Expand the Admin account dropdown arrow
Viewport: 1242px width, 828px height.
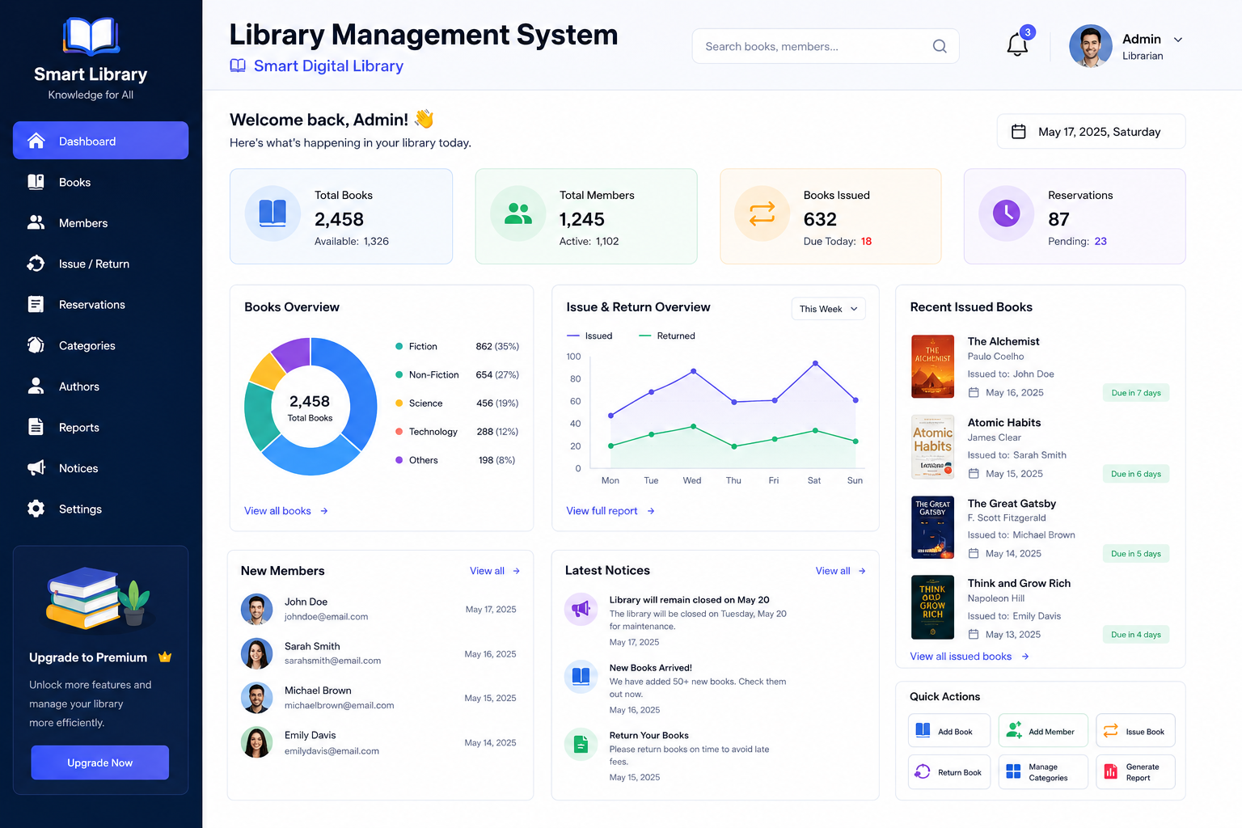click(x=1178, y=40)
